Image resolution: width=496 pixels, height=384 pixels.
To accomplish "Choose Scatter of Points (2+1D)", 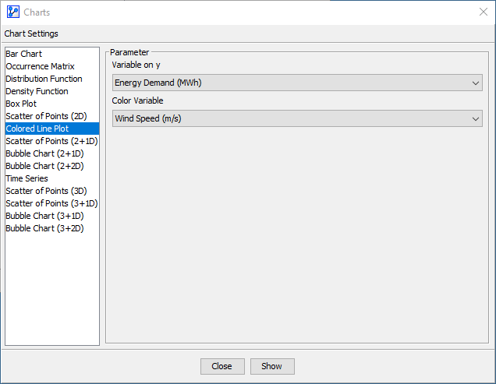I will point(51,141).
